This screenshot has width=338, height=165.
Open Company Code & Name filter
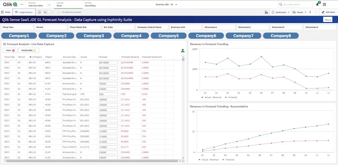pyautogui.click(x=152, y=27)
